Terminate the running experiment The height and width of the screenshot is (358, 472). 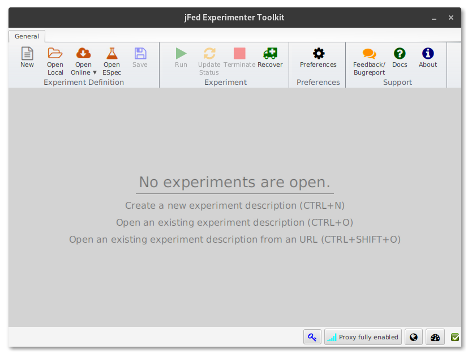pos(239,57)
